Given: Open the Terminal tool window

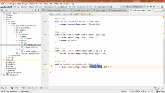Looking at the screenshot, I should point(44,88).
